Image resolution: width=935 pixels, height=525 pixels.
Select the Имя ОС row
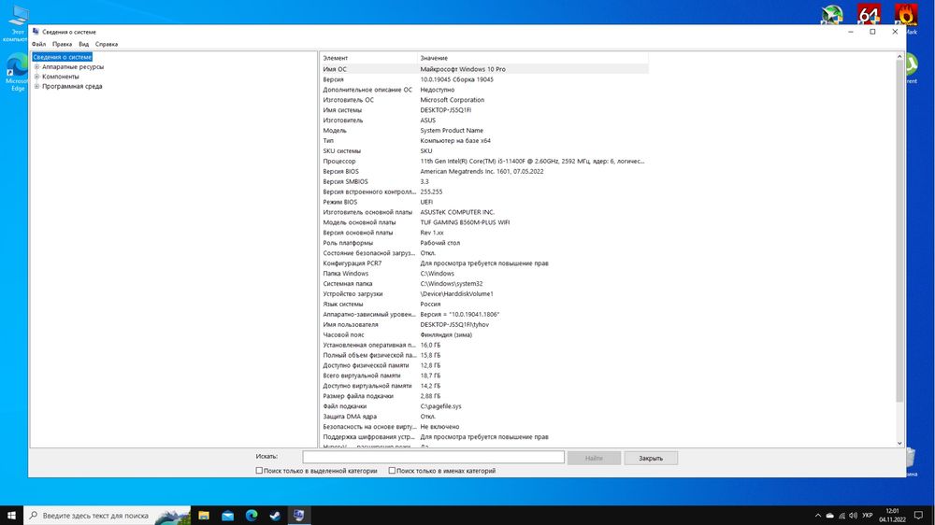[x=483, y=69]
